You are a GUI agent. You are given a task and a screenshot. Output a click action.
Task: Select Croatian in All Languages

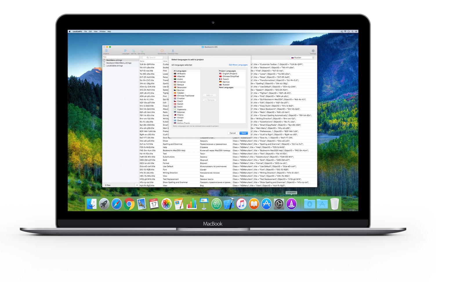point(187,98)
